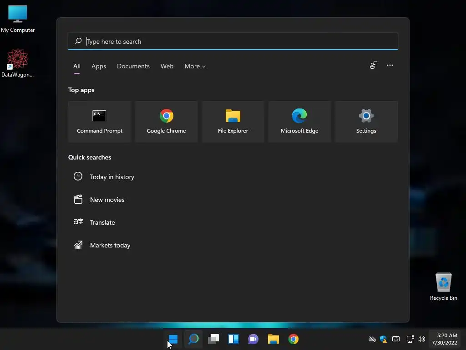Switch to the Documents search tab

(x=133, y=66)
